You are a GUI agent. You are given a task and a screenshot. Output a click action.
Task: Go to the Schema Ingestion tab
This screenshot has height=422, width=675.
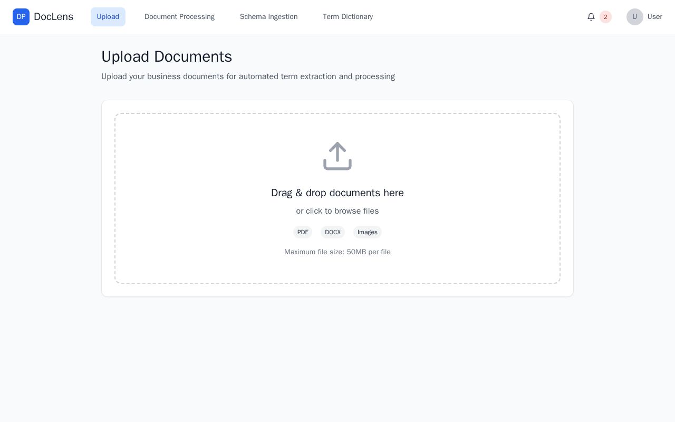pyautogui.click(x=269, y=17)
